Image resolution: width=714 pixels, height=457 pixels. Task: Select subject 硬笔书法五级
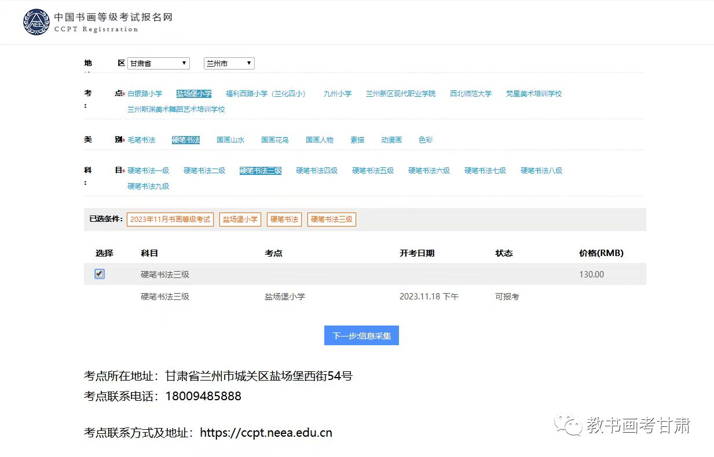coord(373,171)
